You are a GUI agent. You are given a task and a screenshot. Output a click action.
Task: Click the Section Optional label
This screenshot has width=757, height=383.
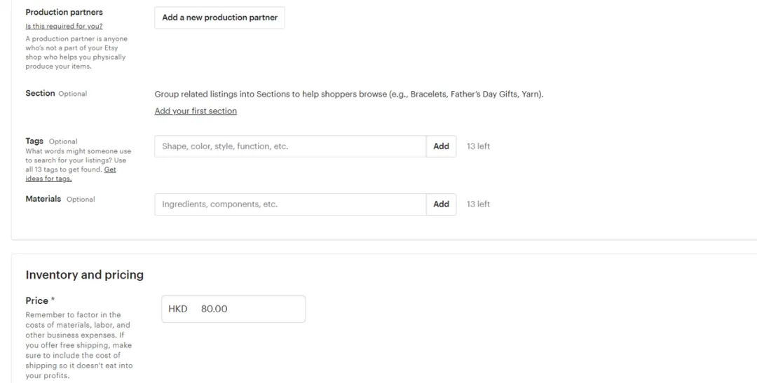56,93
